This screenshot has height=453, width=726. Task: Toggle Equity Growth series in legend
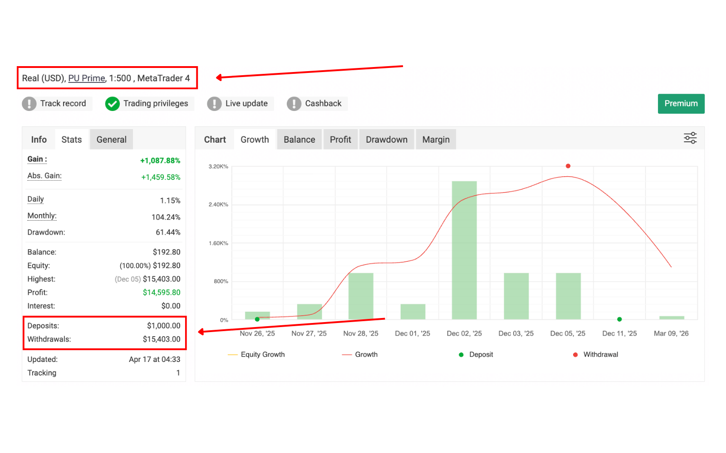tap(256, 354)
